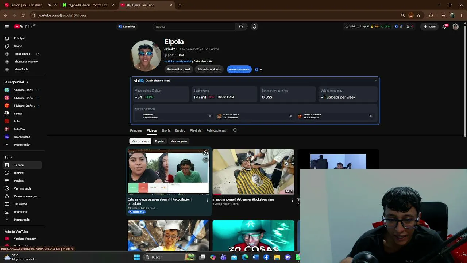The width and height of the screenshot is (467, 263).
Task: Activate voice search microphone
Action: tap(254, 27)
